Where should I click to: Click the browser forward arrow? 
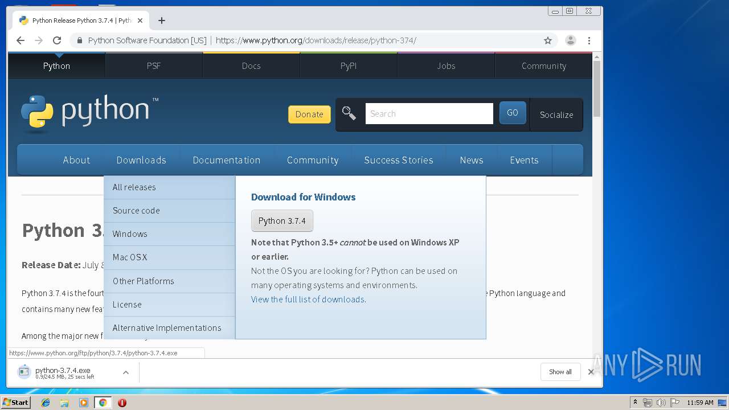[39, 40]
